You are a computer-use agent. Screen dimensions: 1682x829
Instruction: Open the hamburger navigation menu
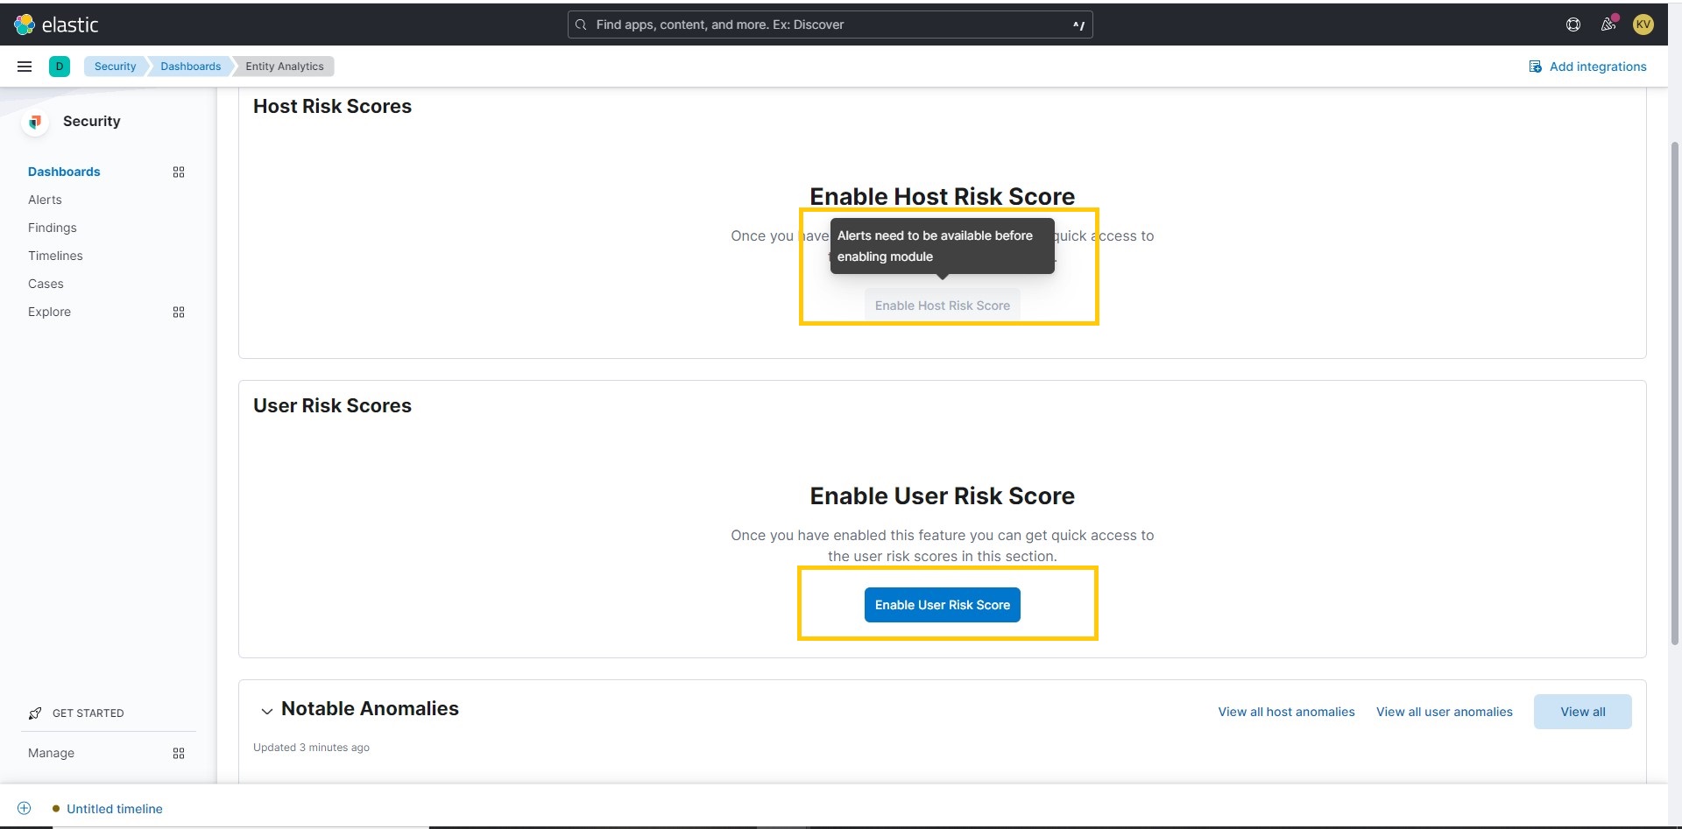click(x=24, y=66)
